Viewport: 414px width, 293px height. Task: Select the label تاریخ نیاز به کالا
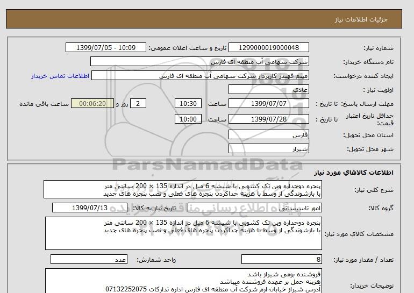click(154, 208)
